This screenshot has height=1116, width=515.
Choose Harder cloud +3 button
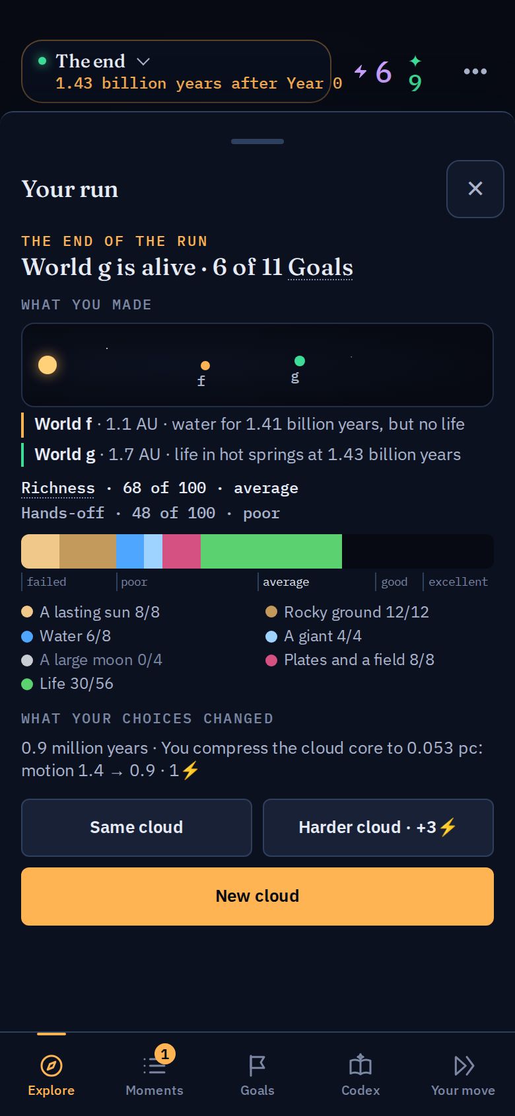[378, 828]
